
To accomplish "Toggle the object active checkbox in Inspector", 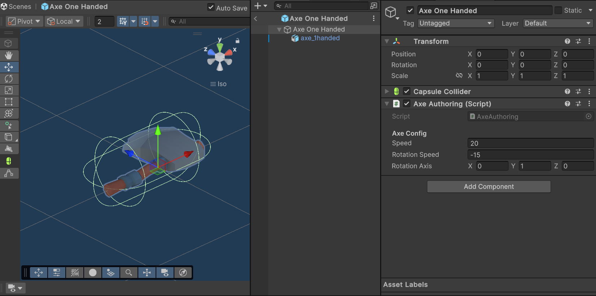I will (x=410, y=10).
